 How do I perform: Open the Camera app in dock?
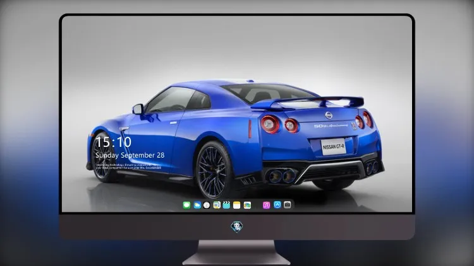[x=288, y=205]
